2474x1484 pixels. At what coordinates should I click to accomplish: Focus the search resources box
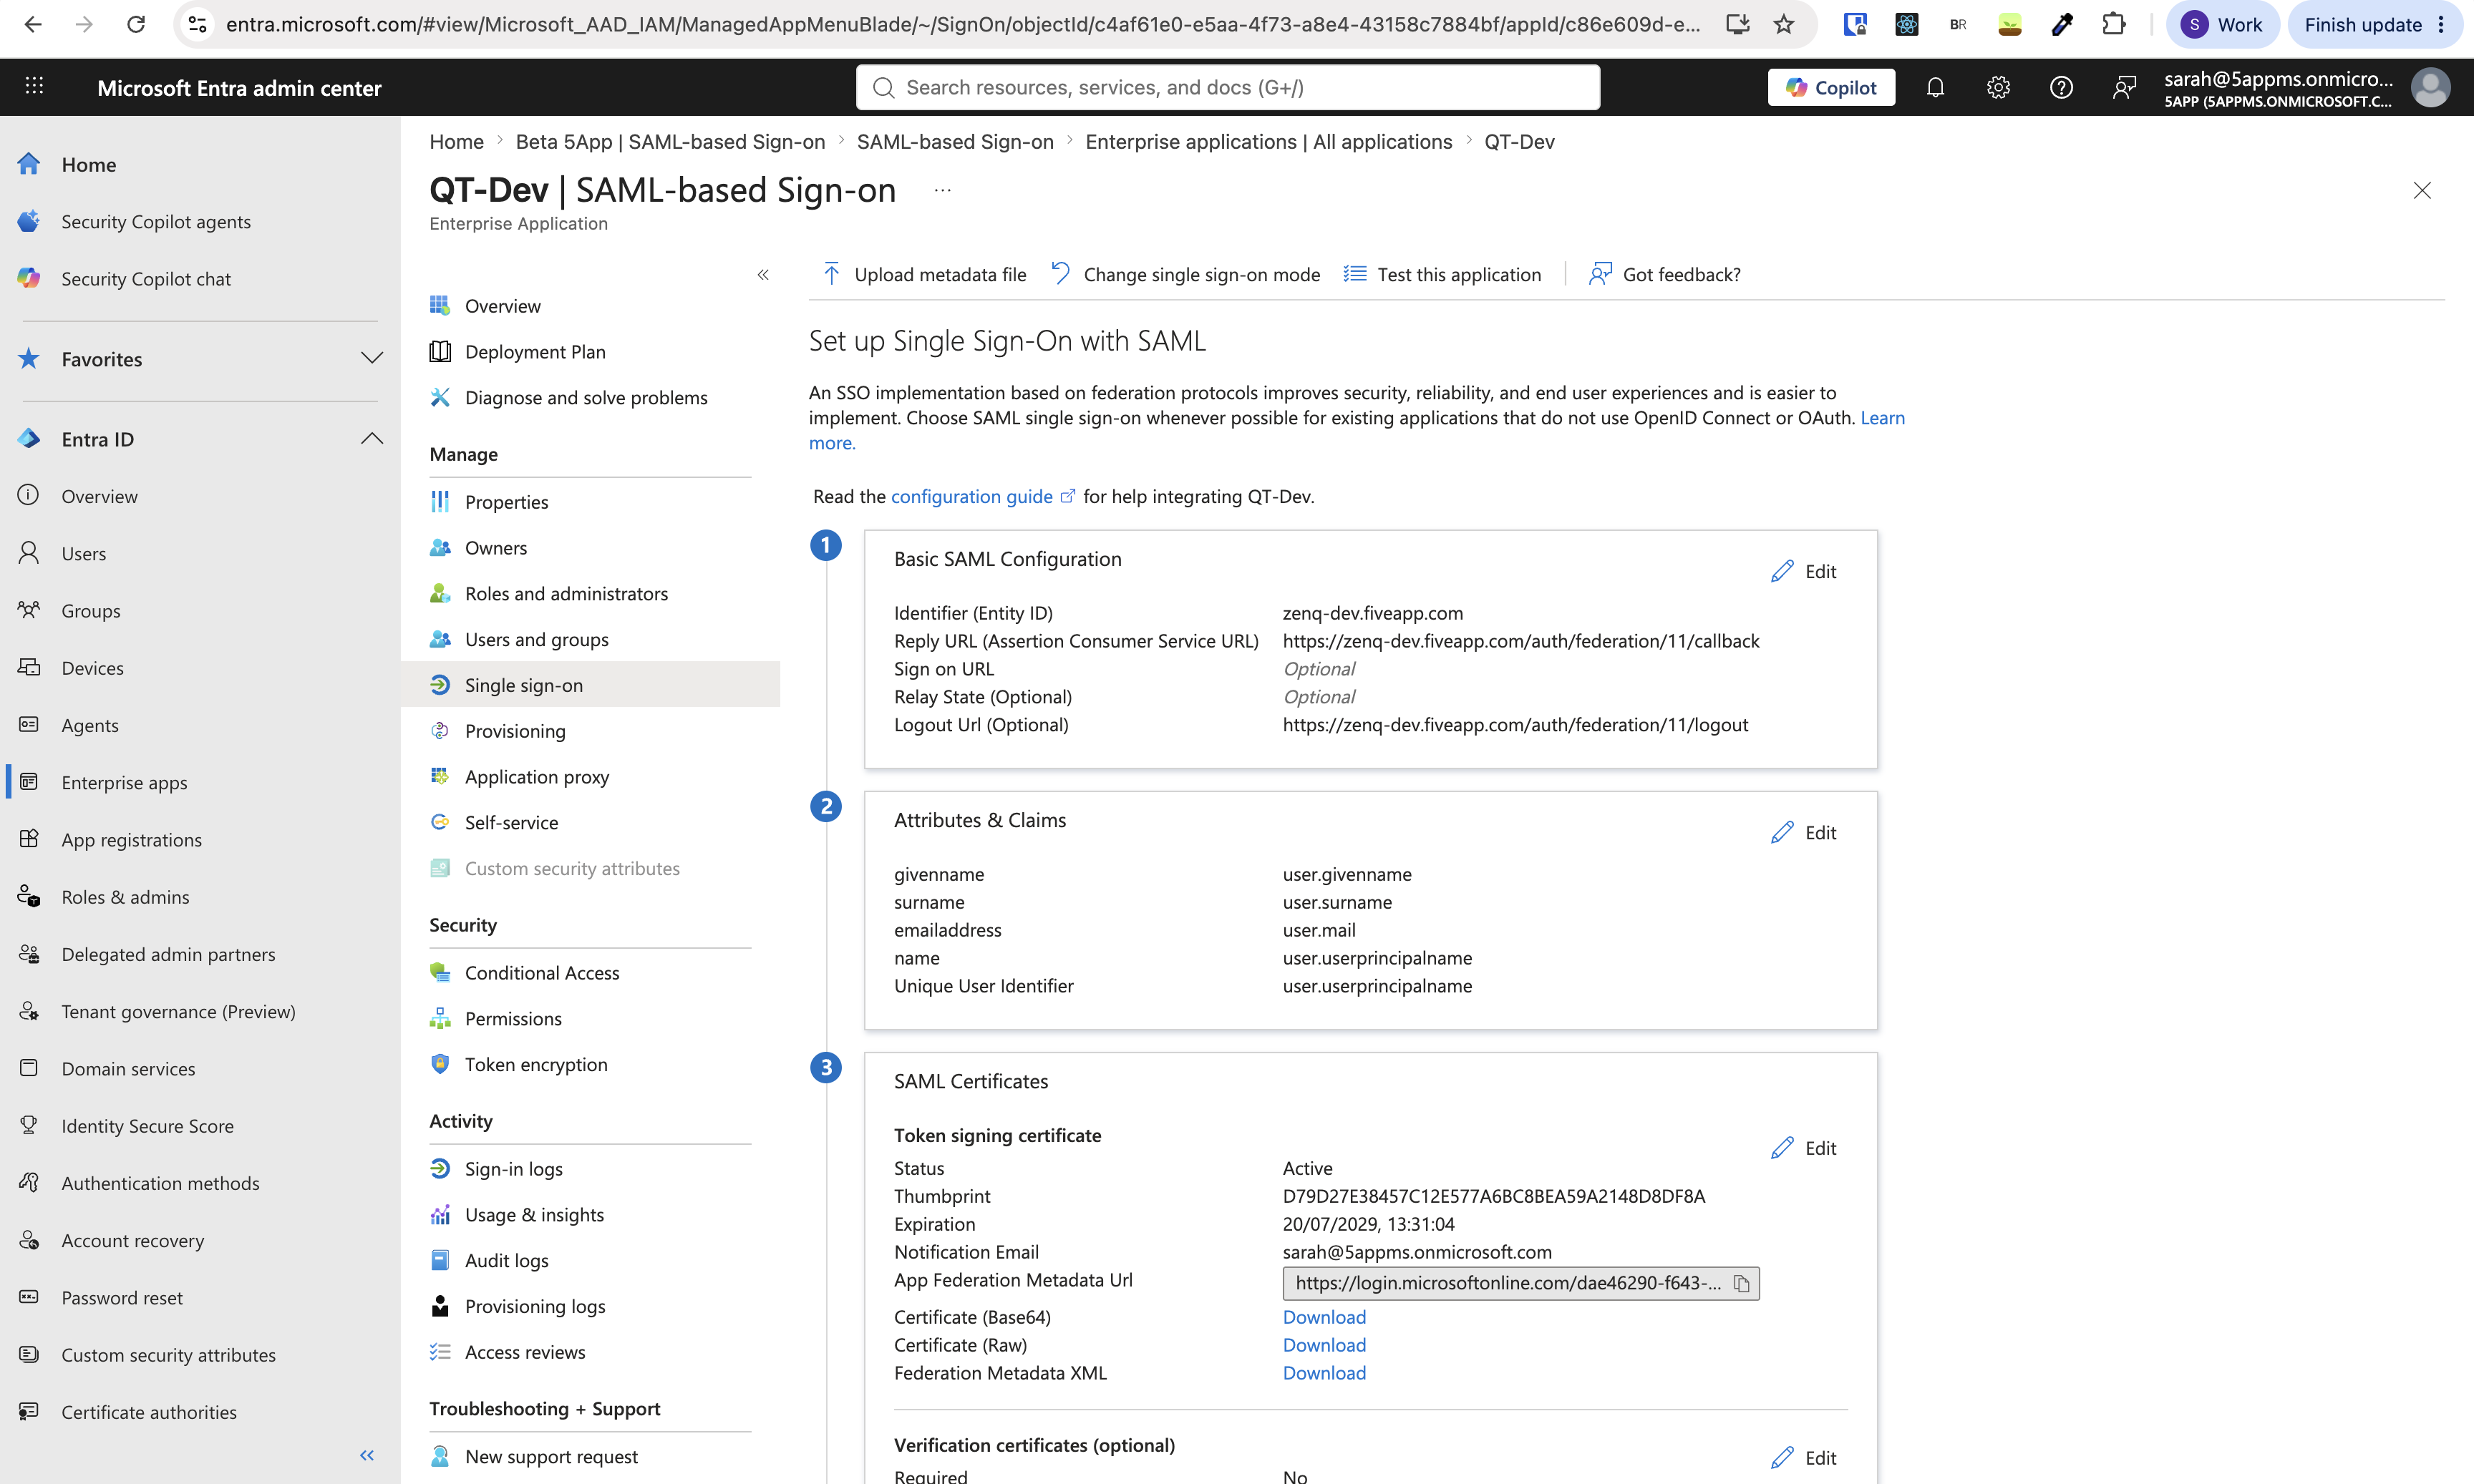pos(1228,87)
